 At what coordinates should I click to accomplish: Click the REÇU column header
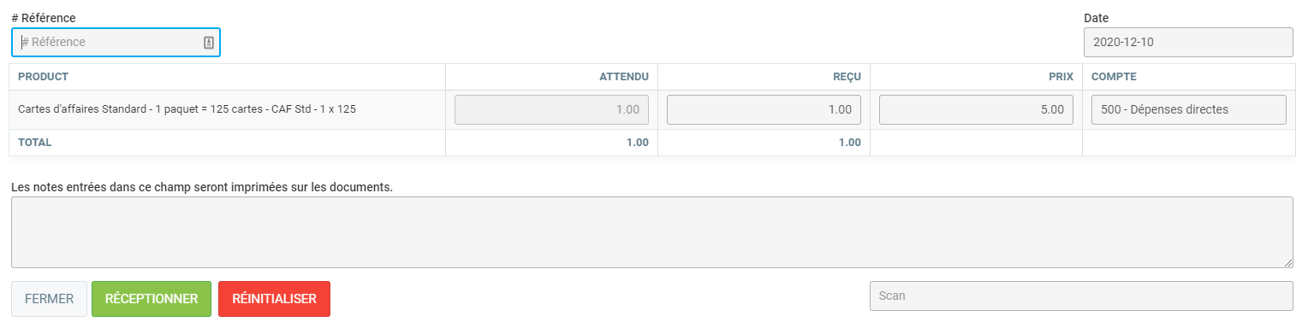point(847,77)
